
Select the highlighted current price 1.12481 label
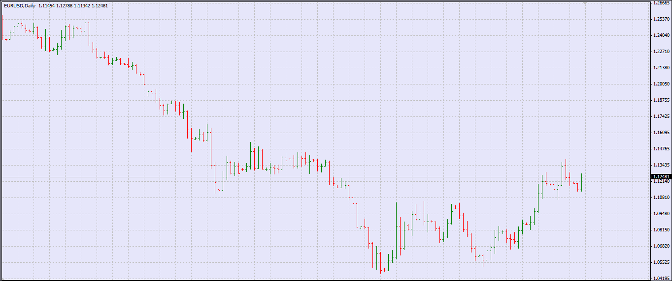[661, 176]
